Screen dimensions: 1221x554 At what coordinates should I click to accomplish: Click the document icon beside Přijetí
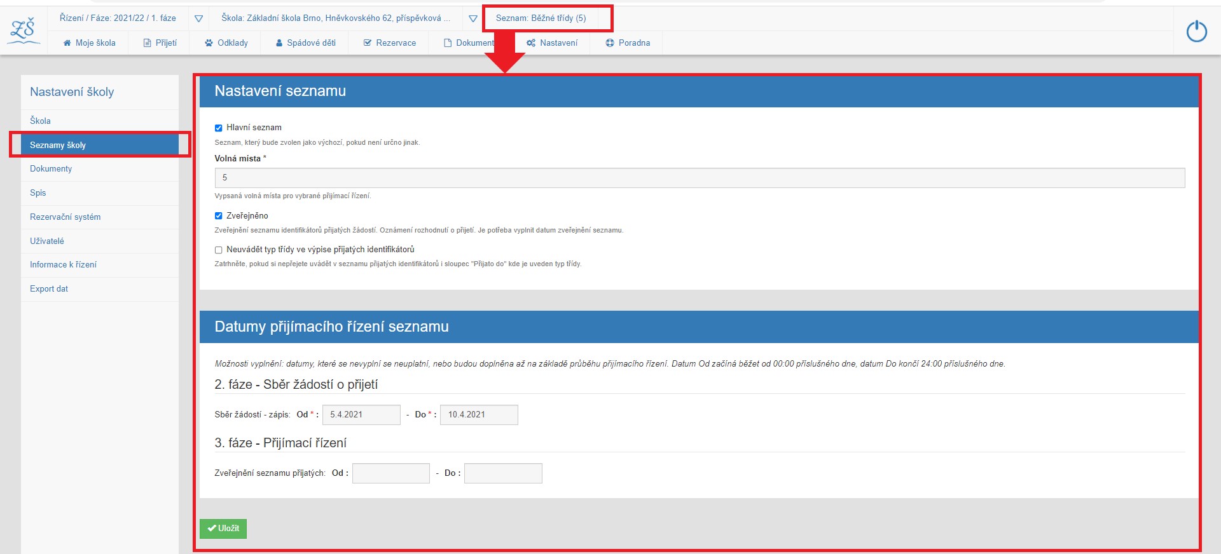point(147,43)
